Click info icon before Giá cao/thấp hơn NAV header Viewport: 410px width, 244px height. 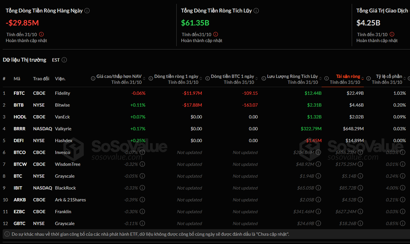[x=93, y=78]
